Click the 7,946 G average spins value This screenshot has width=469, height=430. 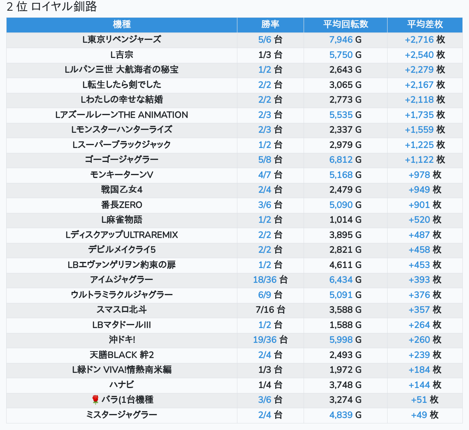346,40
